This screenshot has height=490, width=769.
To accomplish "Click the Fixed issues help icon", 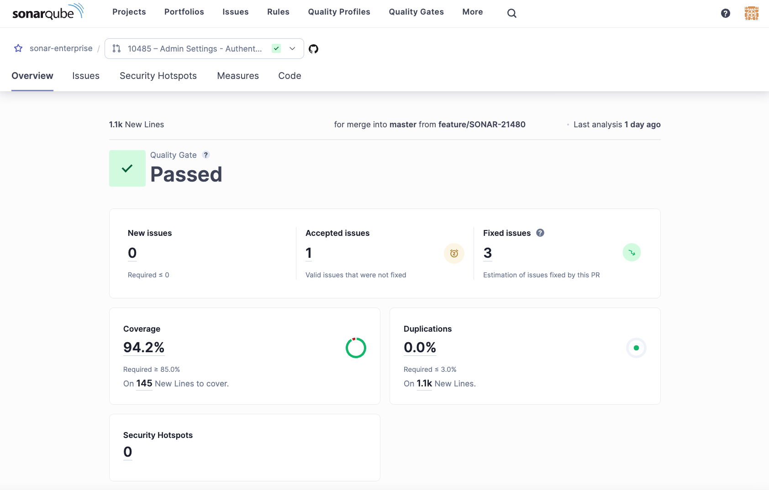I will [540, 233].
